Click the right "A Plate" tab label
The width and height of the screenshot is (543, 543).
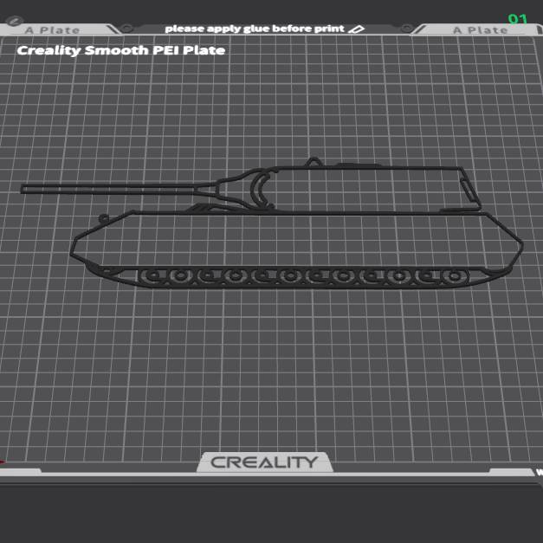pos(480,30)
